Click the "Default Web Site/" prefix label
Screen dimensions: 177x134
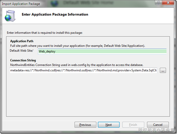pyautogui.click(x=22, y=51)
